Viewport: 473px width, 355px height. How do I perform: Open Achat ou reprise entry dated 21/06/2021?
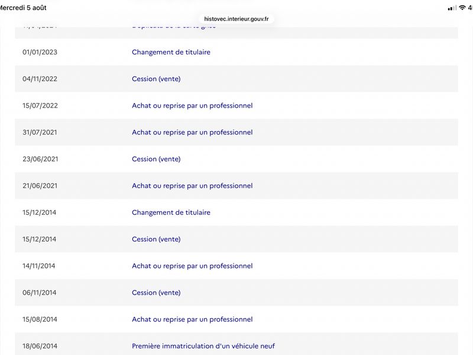click(192, 186)
